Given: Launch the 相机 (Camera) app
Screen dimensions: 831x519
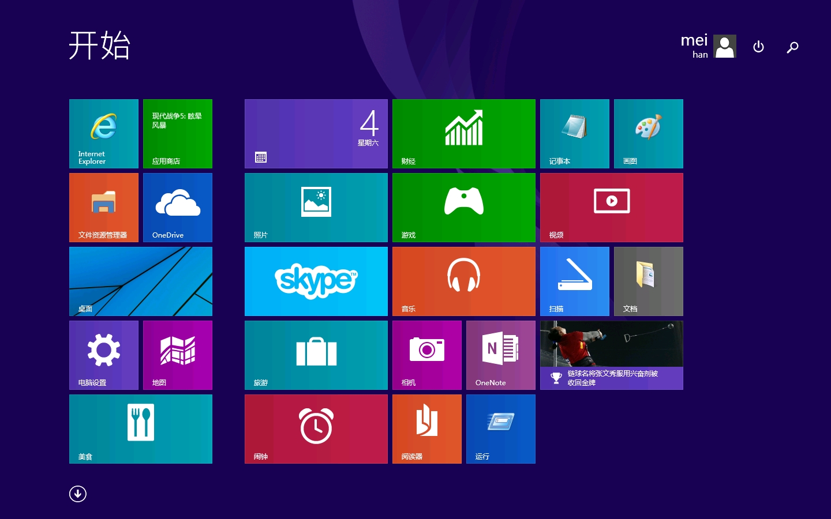Looking at the screenshot, I should click(x=426, y=355).
